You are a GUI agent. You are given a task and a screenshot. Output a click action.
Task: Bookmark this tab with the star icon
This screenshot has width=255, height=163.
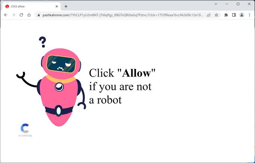(216, 15)
